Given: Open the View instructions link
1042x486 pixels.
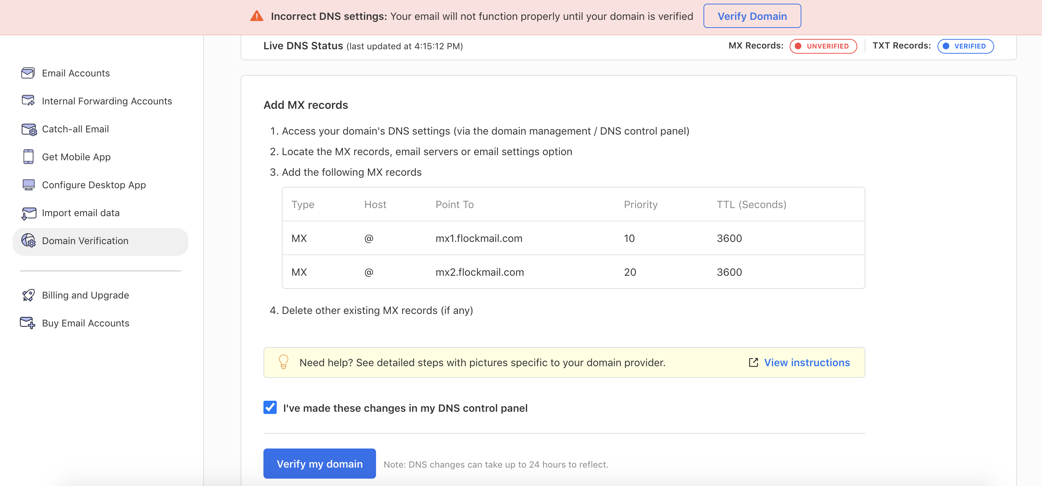Looking at the screenshot, I should click(x=807, y=363).
